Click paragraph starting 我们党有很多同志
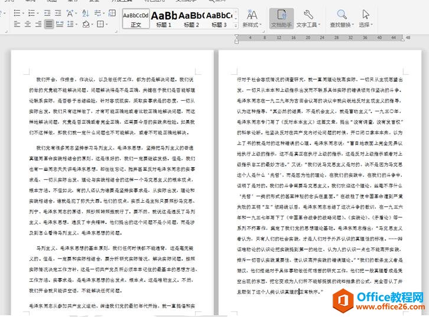The height and width of the screenshot is (317, 429). tap(112, 190)
